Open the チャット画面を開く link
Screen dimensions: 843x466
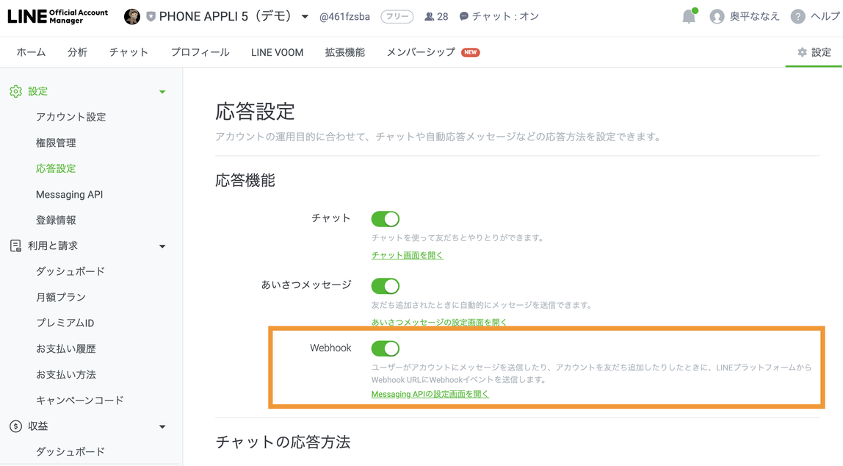point(408,255)
